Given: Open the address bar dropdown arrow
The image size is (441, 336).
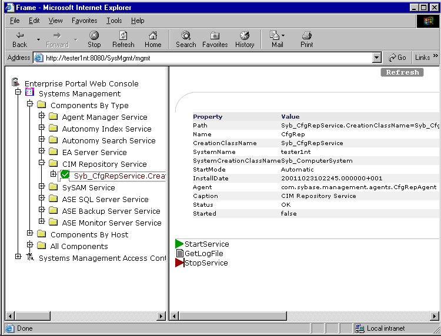Looking at the screenshot, I should [376, 58].
